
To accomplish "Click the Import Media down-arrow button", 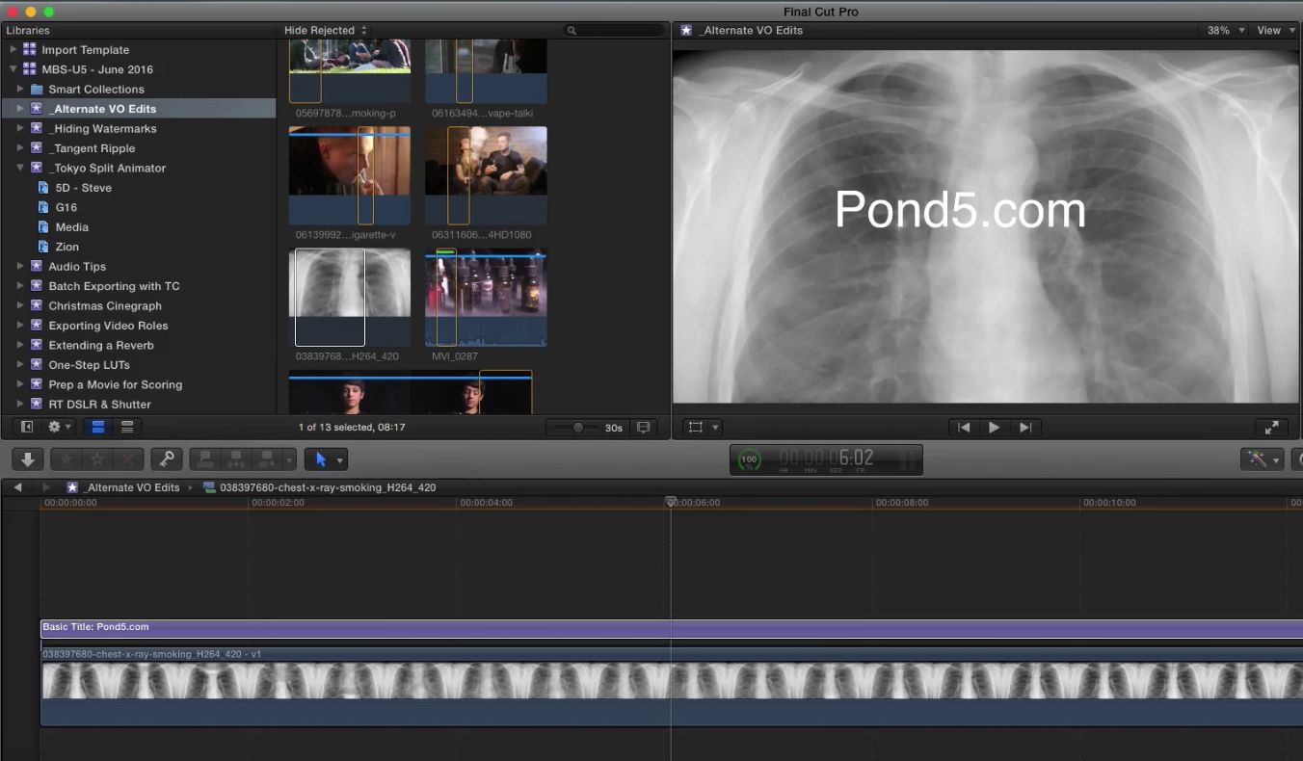I will (x=27, y=459).
